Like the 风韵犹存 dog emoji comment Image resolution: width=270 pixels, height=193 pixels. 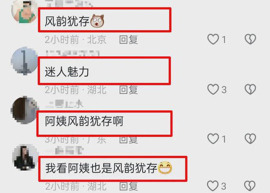[213, 39]
